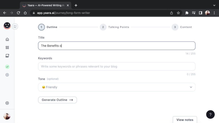Screen dimensions: 219x123
Task: Go to the Content step
Action: pos(182,27)
